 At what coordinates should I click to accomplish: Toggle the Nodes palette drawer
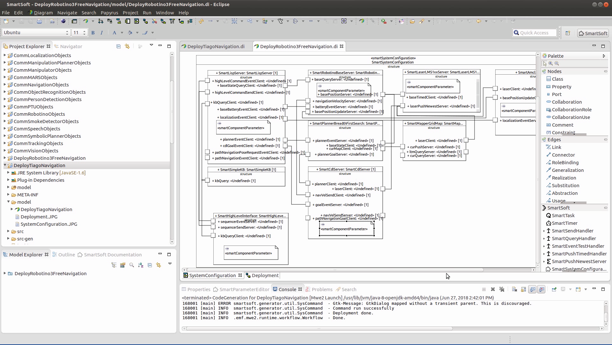[x=554, y=71]
